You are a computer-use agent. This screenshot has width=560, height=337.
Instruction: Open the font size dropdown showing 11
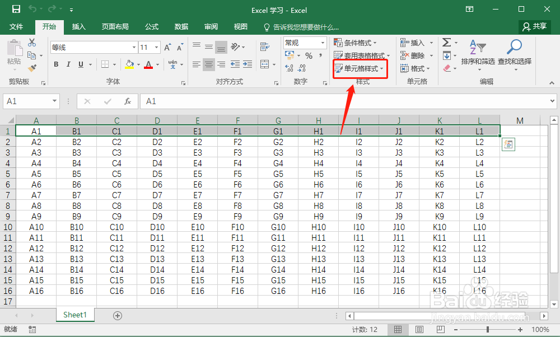156,47
